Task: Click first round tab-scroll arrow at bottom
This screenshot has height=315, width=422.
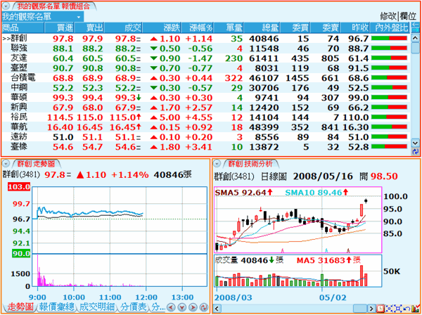Action: coord(172,308)
